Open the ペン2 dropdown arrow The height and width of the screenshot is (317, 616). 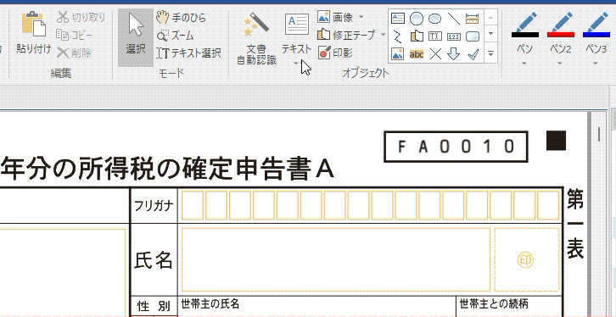(x=560, y=63)
